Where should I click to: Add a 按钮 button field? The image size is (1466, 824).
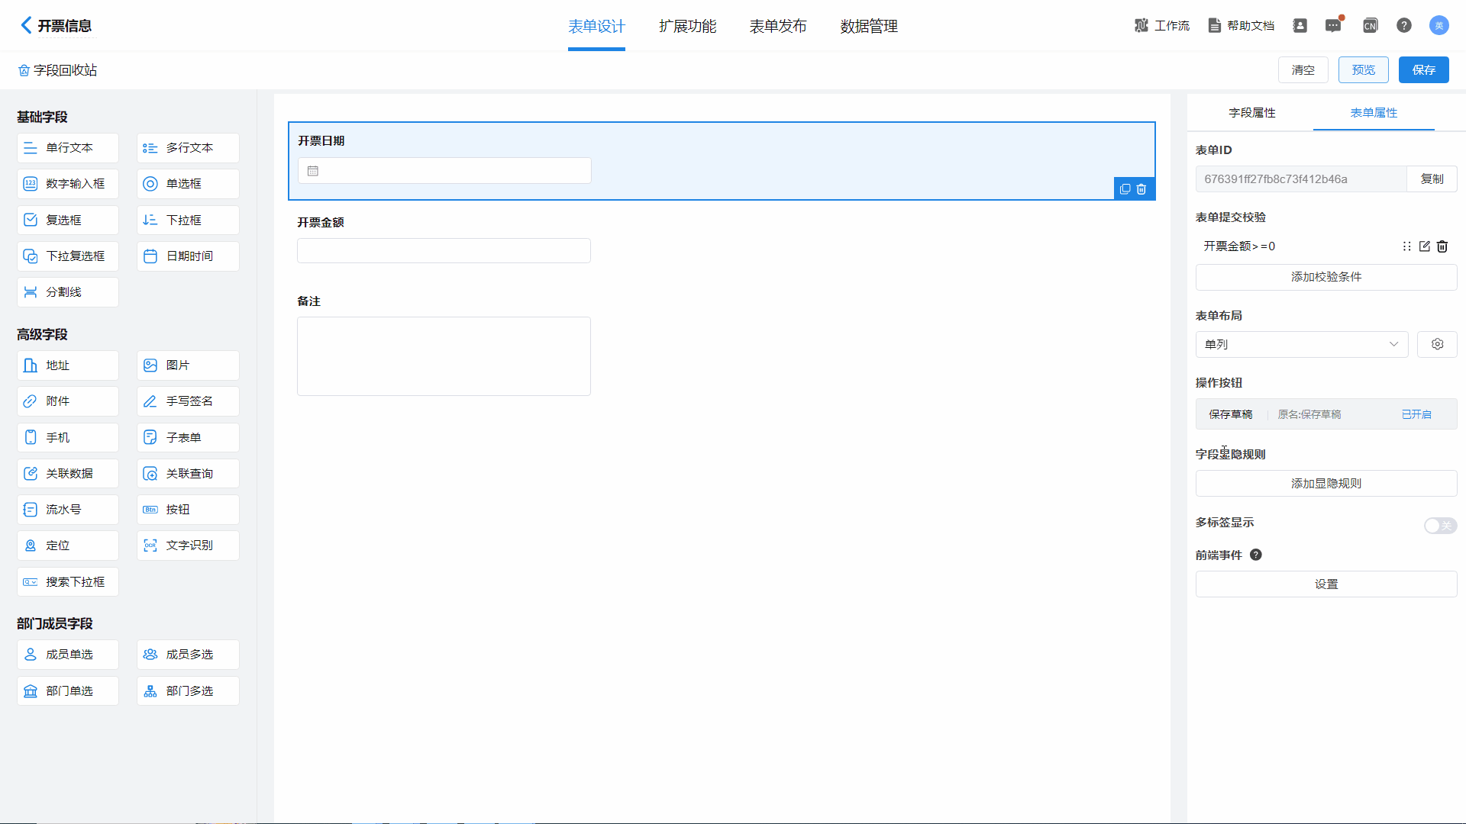coord(188,510)
